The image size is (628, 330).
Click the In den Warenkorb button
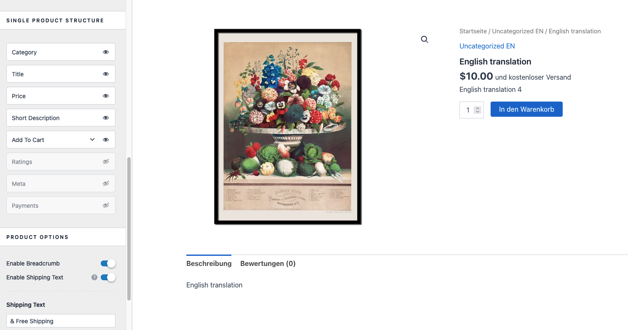pyautogui.click(x=526, y=109)
